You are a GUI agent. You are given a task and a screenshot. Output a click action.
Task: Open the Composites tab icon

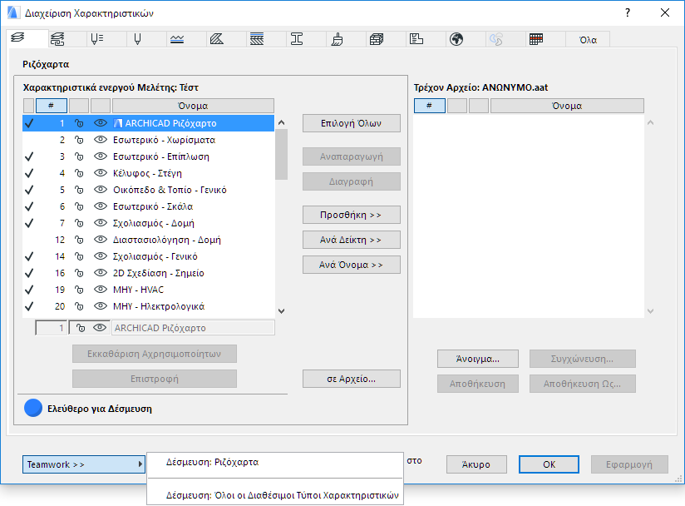coord(257,39)
